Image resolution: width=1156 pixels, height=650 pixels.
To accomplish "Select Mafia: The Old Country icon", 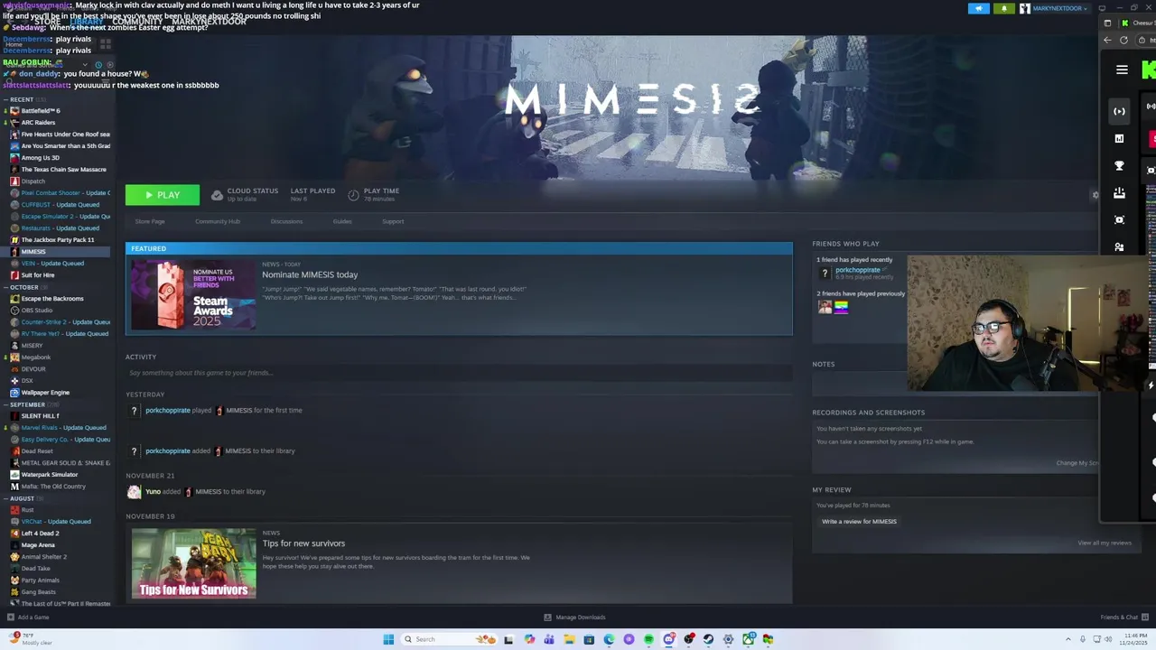I will tap(14, 486).
